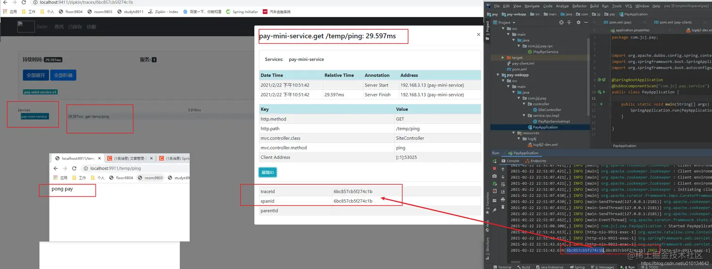Click the 展现ID button in span dialog
Image resolution: width=712 pixels, height=269 pixels.
(267, 173)
